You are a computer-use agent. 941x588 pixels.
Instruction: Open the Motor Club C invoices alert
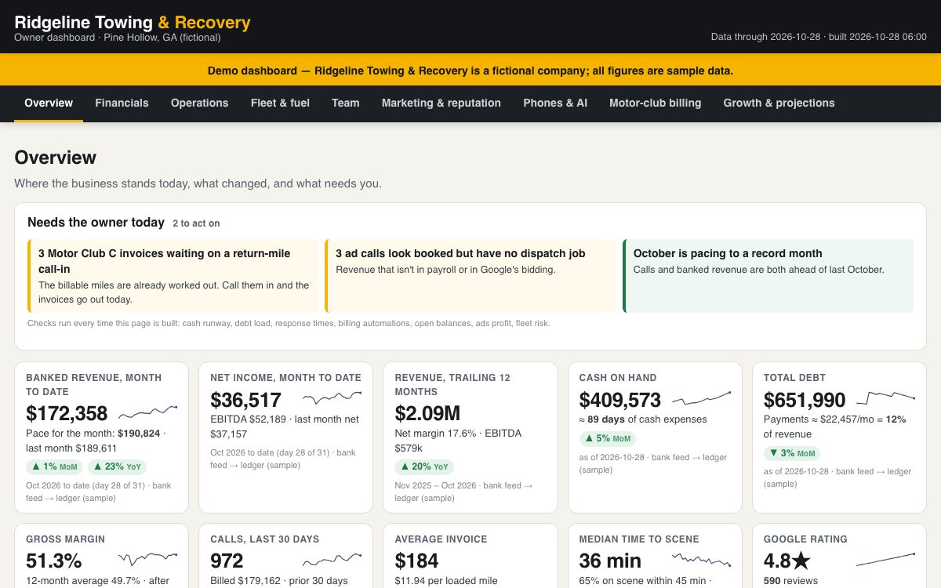173,276
